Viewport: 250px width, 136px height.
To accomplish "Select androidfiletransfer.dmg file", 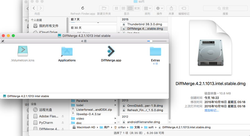I will pos(144,122).
